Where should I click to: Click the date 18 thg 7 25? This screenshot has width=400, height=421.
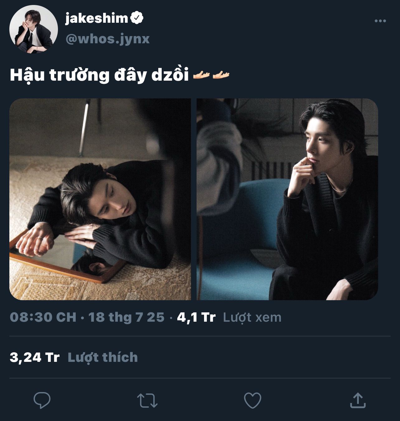(x=126, y=317)
